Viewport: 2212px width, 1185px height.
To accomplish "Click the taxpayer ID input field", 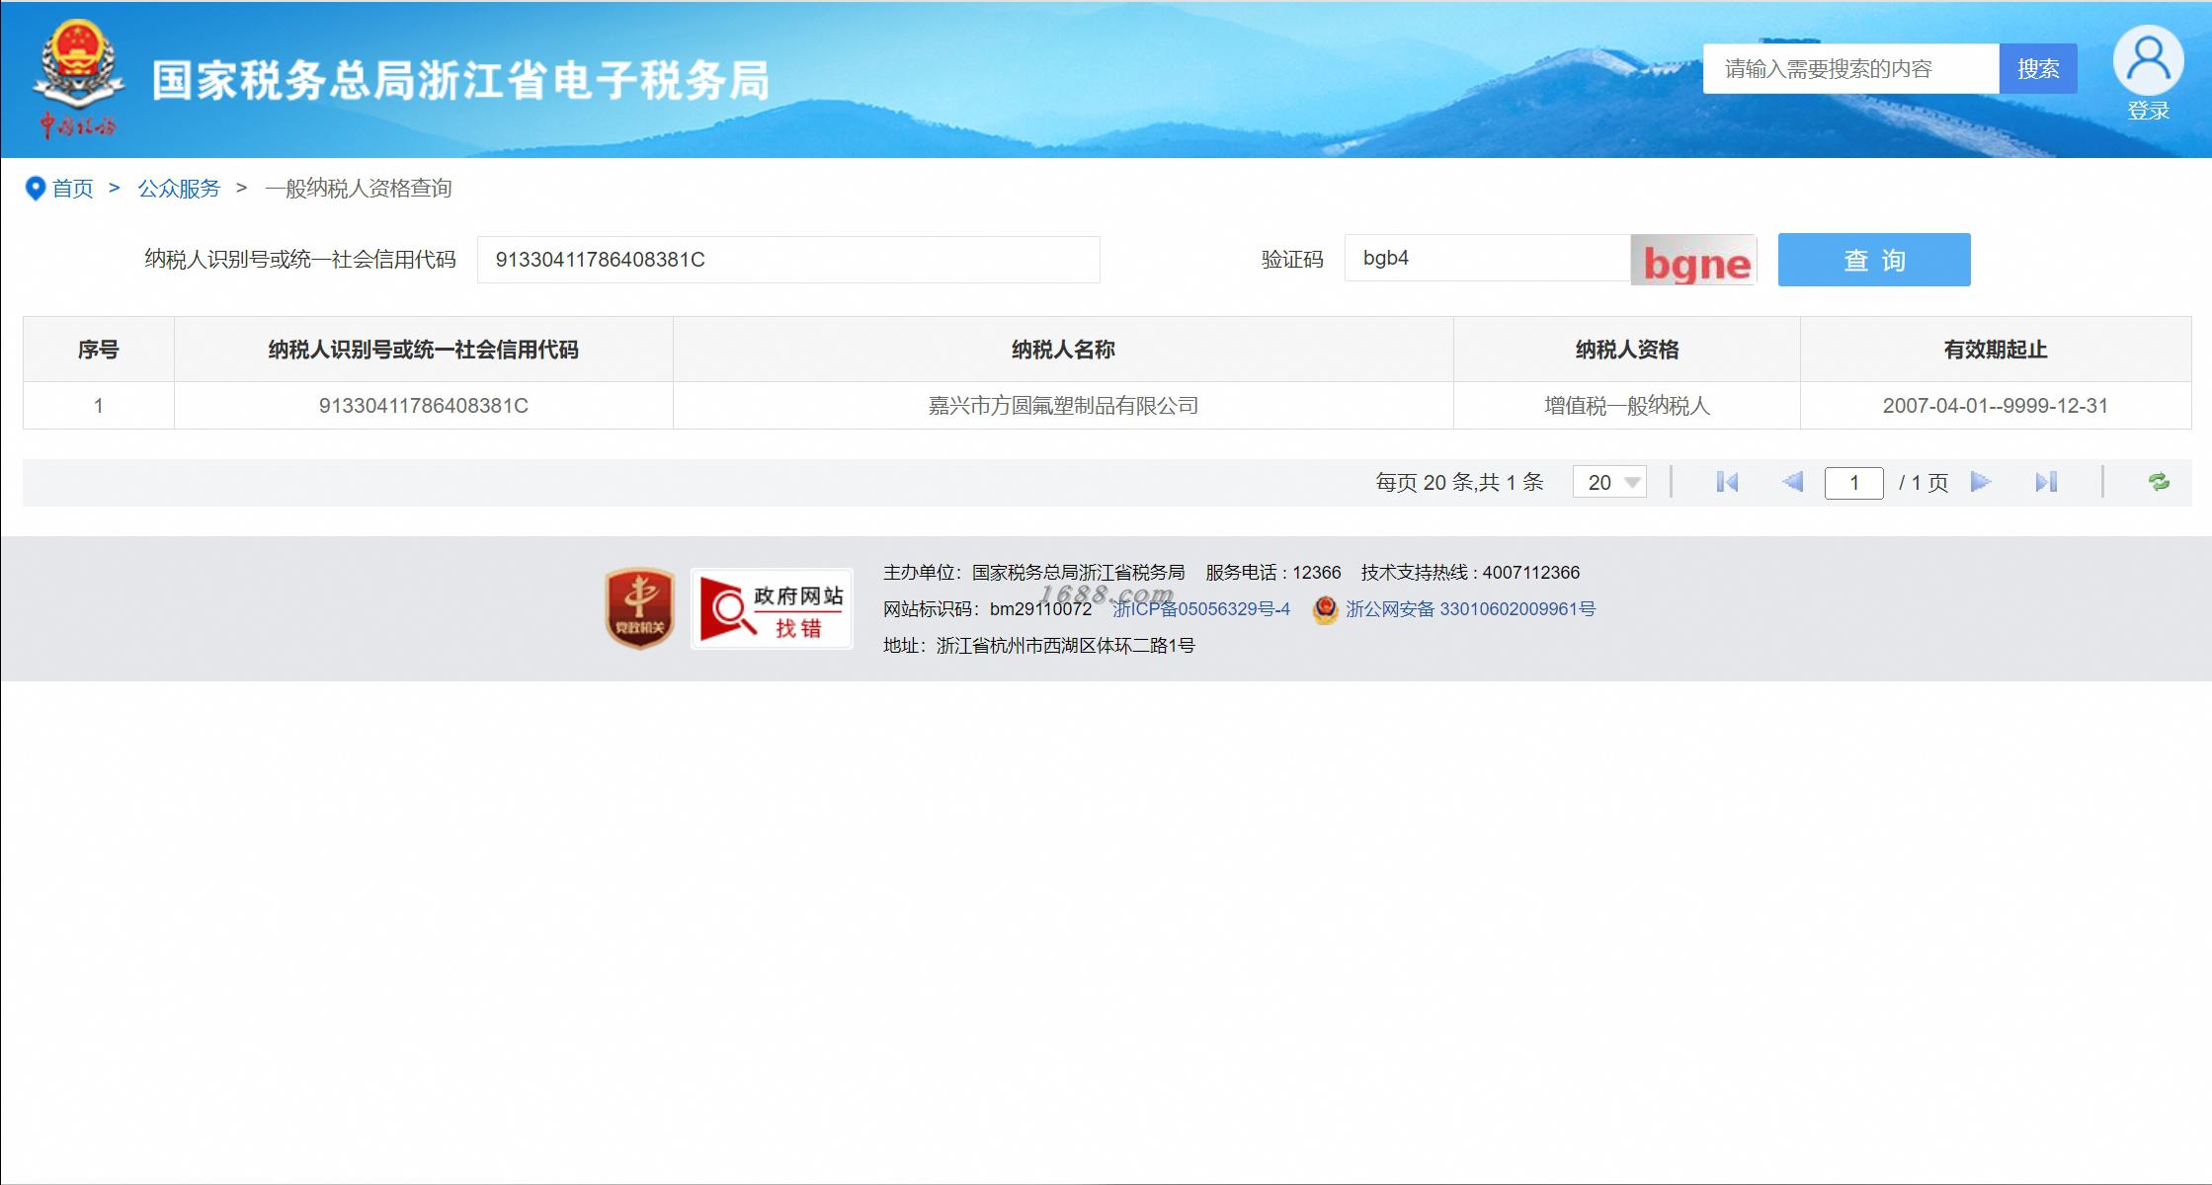I will (787, 260).
